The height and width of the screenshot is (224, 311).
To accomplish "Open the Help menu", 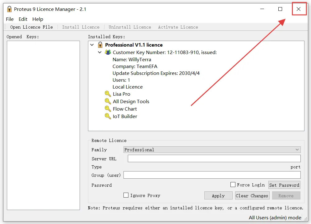I will 38,19.
